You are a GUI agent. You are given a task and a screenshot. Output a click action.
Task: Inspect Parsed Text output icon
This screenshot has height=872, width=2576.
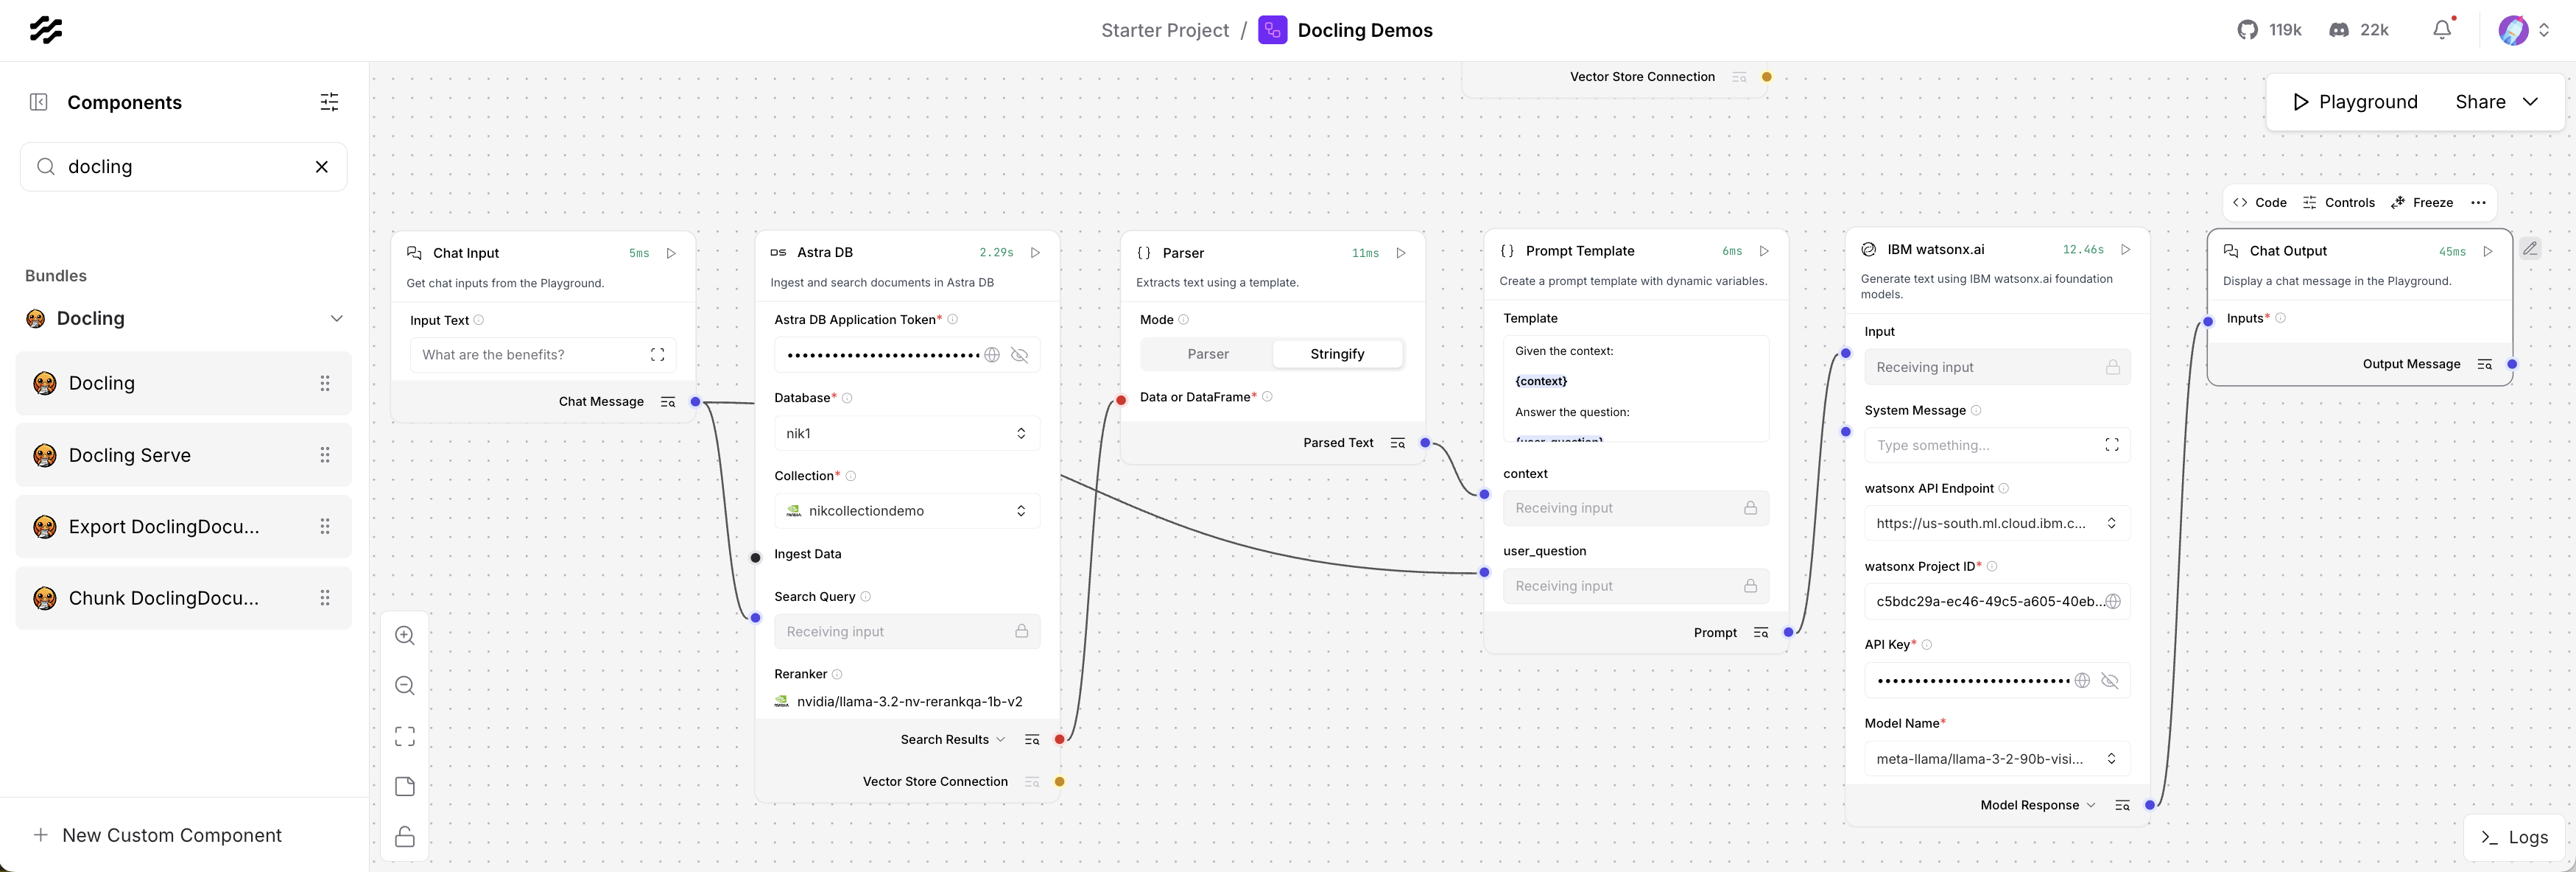click(x=1398, y=443)
